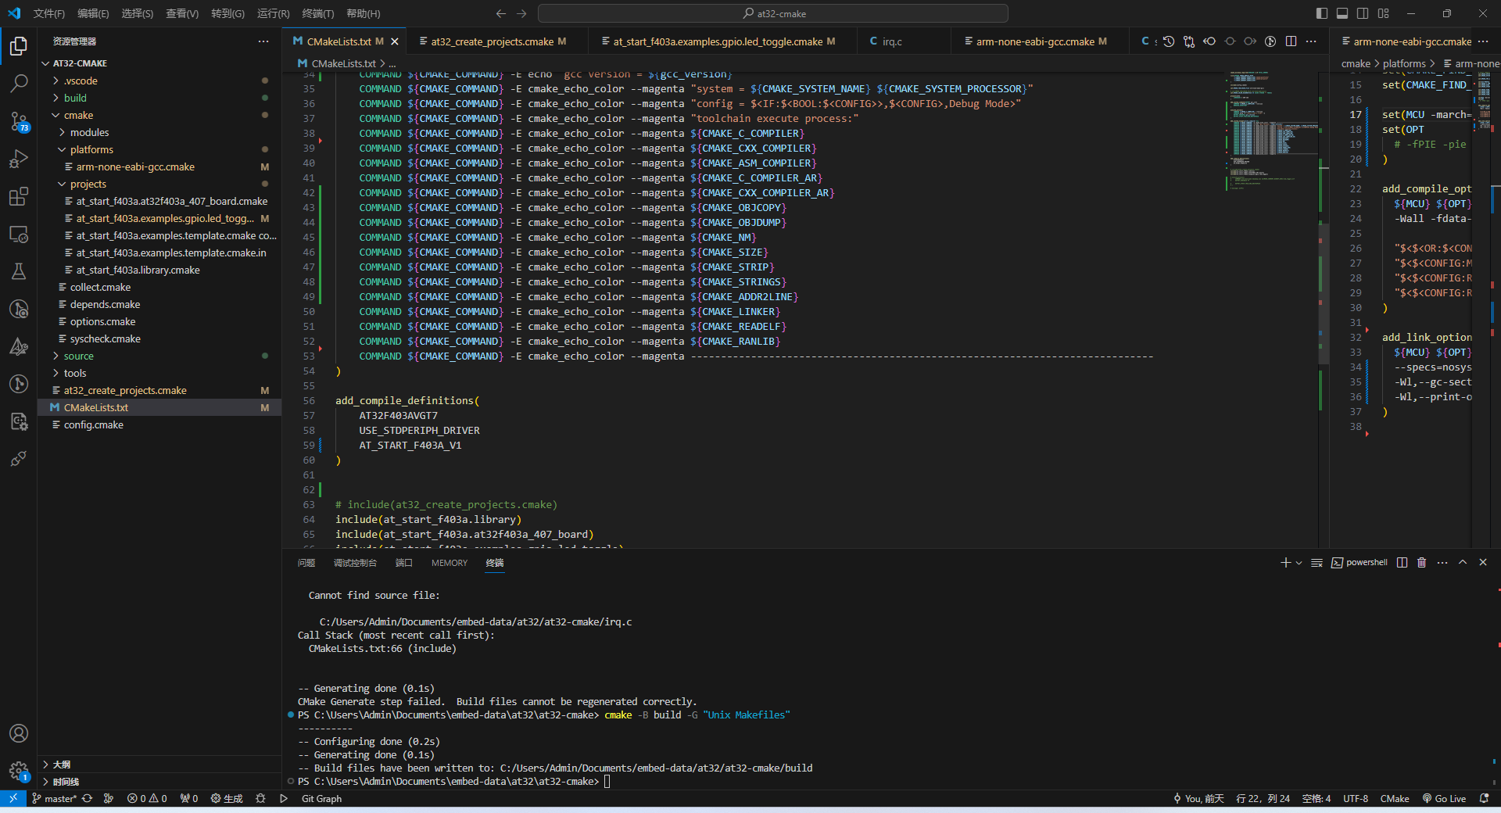Open the Testing flask view
The height and width of the screenshot is (813, 1501).
19,271
